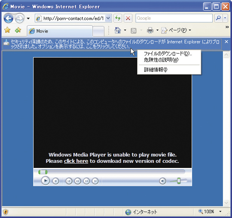Click the Home page icon

[x=118, y=30]
